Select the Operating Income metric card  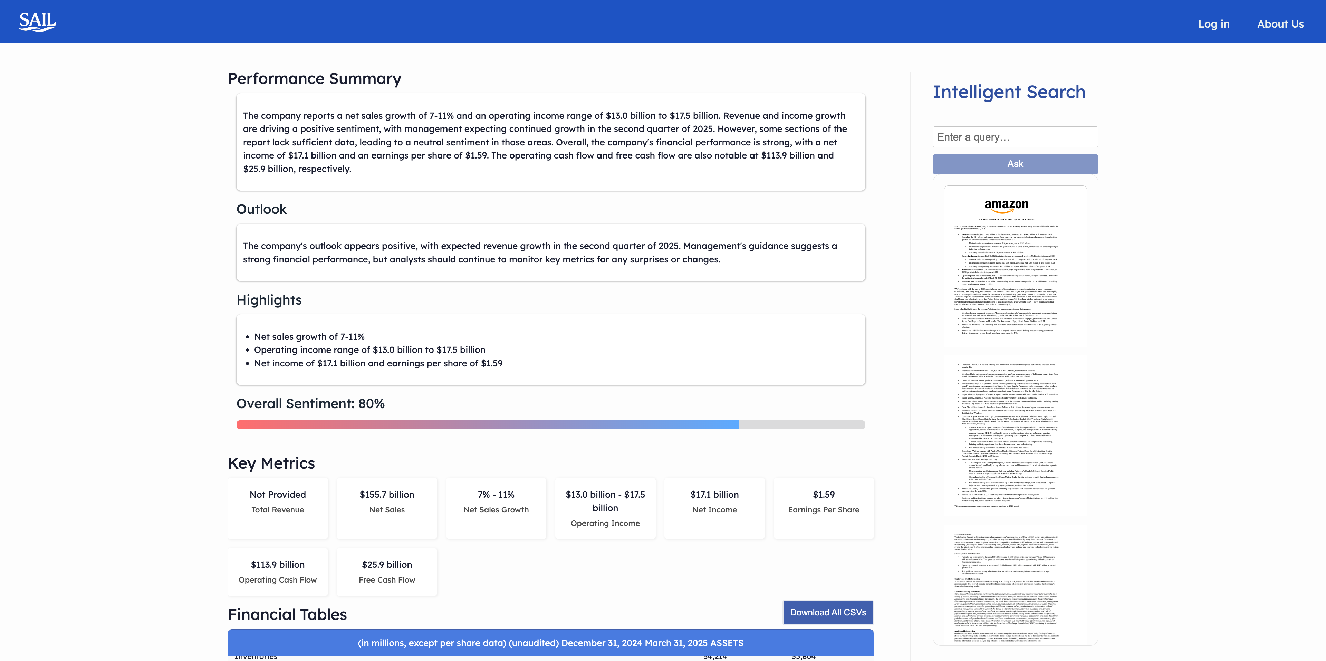click(x=605, y=508)
